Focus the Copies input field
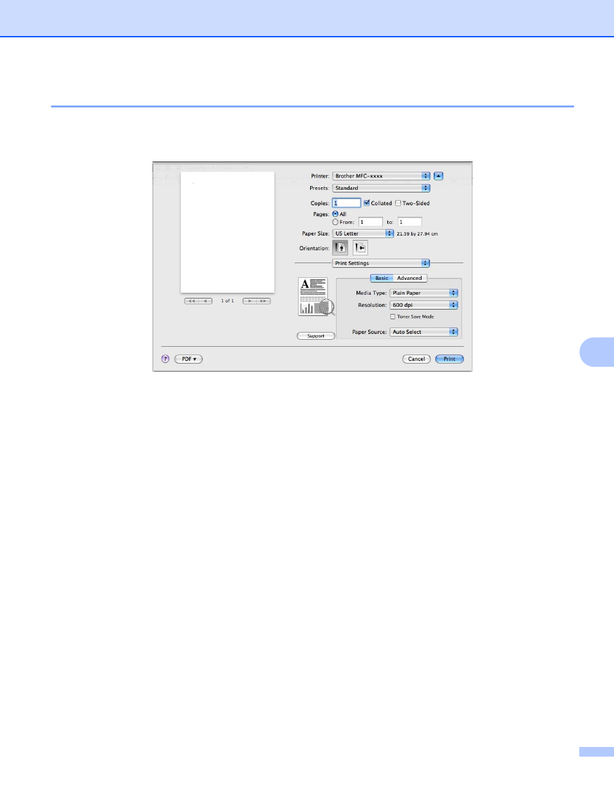The width and height of the screenshot is (614, 792). pyautogui.click(x=346, y=203)
